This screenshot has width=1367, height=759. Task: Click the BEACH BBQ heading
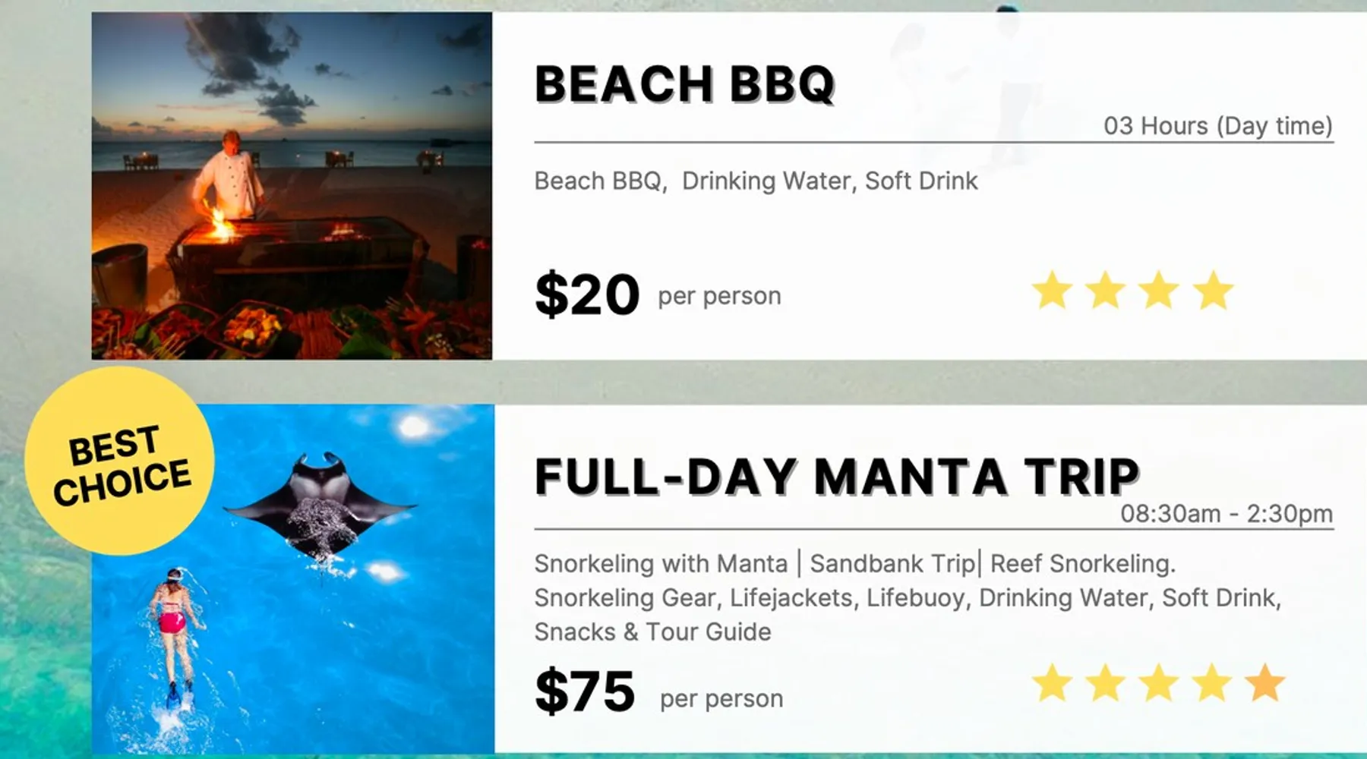point(684,83)
